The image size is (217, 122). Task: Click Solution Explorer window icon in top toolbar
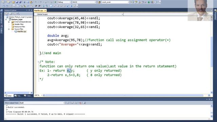(x=133, y=2)
